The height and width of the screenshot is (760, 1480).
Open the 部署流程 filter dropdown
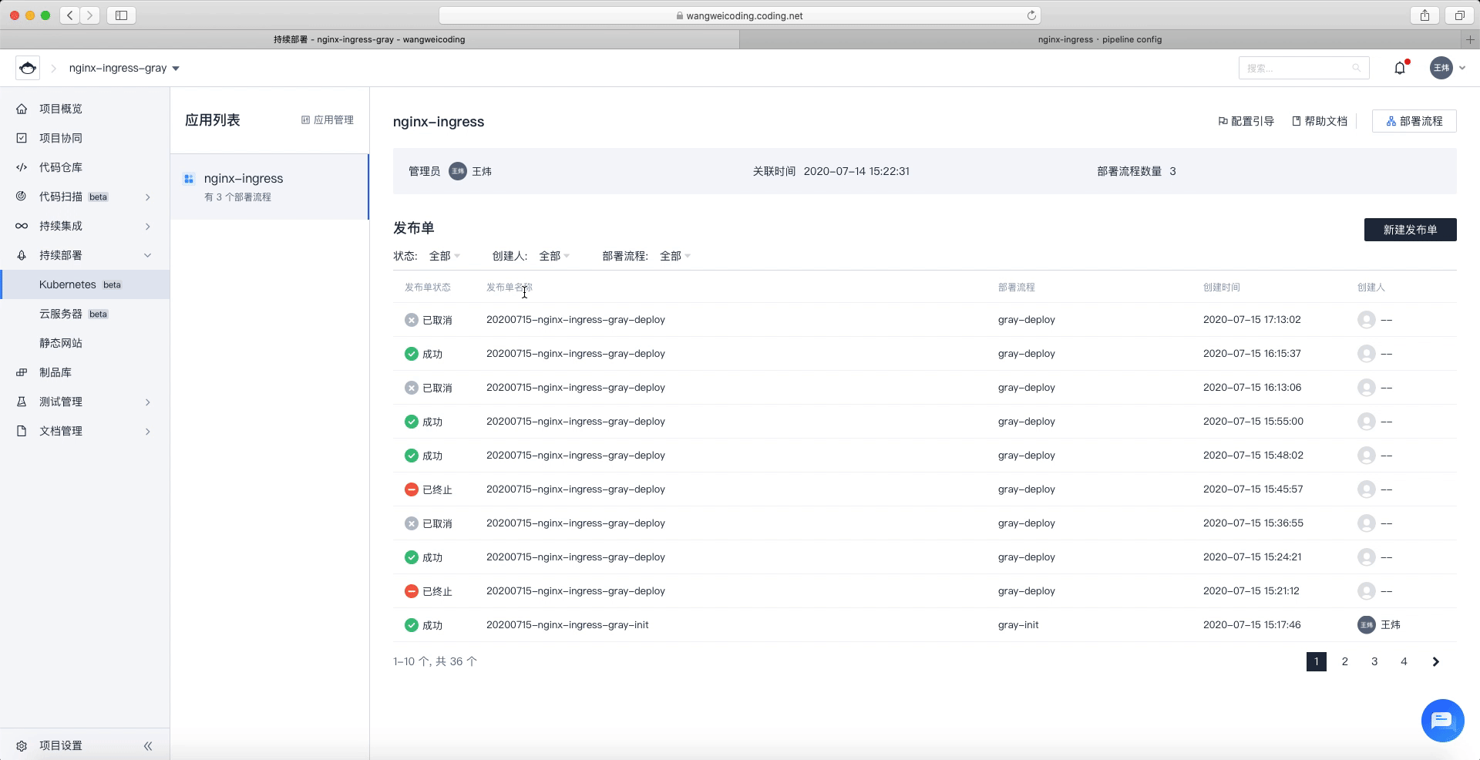coord(675,256)
